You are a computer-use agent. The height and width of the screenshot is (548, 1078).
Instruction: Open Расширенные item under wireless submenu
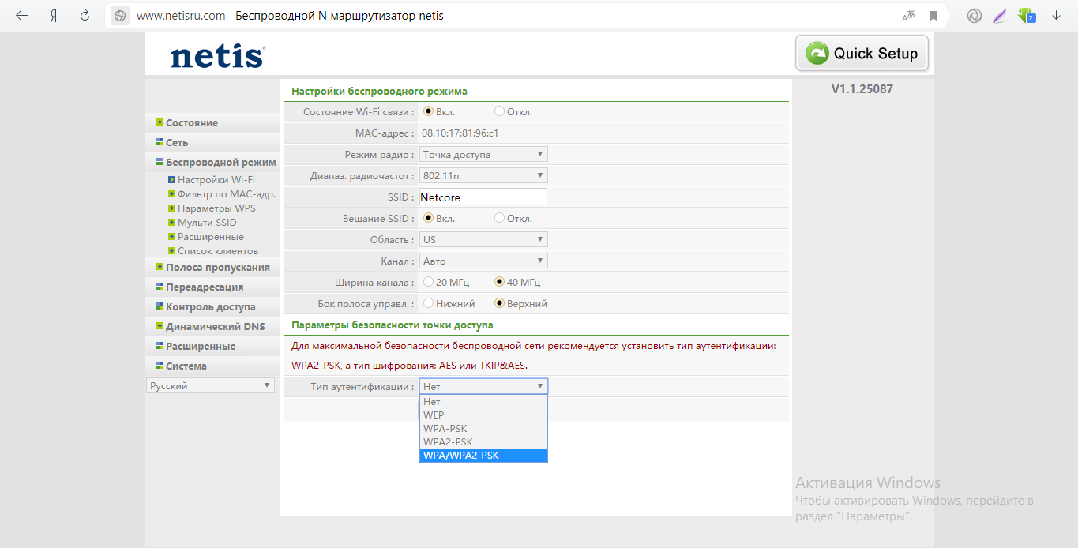[x=210, y=237]
